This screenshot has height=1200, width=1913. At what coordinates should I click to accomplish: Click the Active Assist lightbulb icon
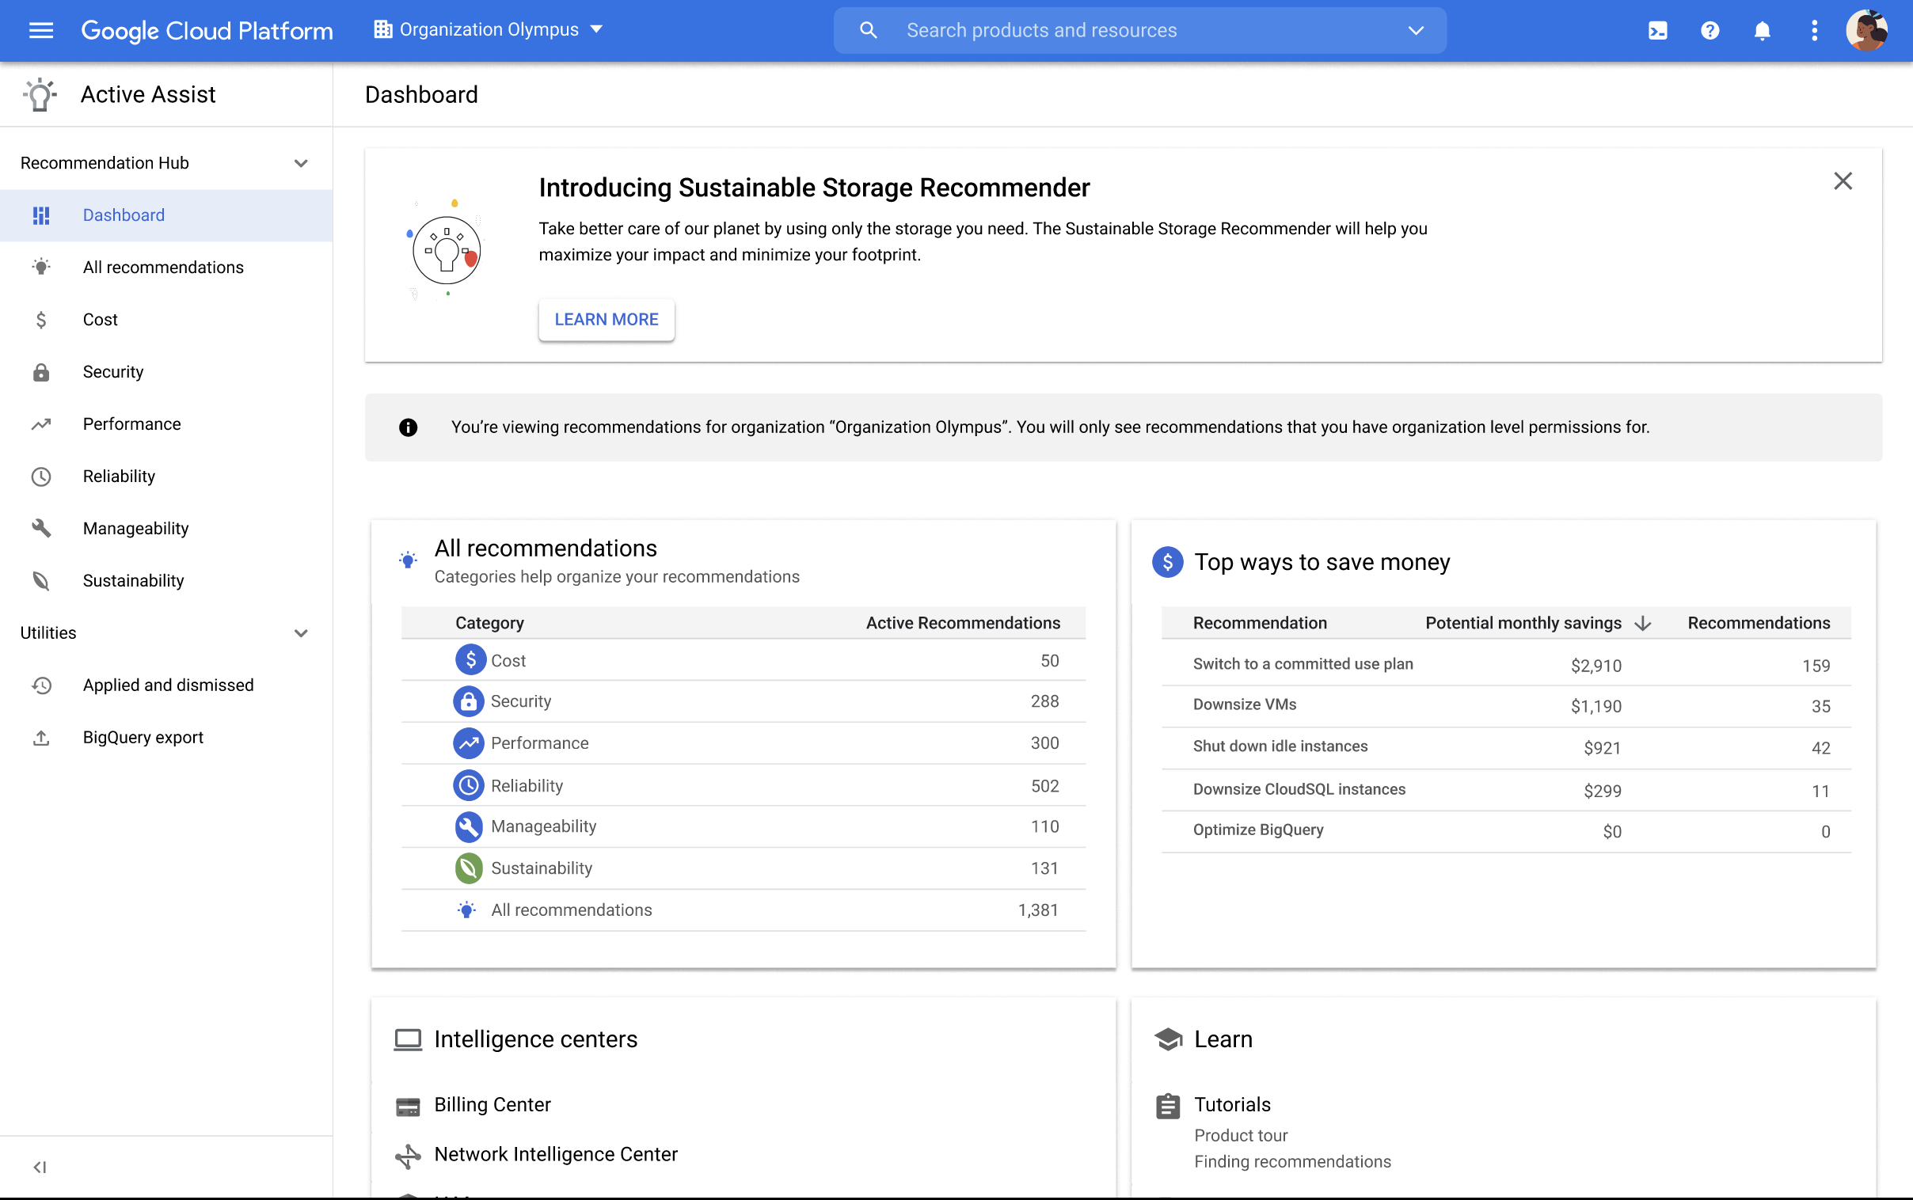pos(39,94)
